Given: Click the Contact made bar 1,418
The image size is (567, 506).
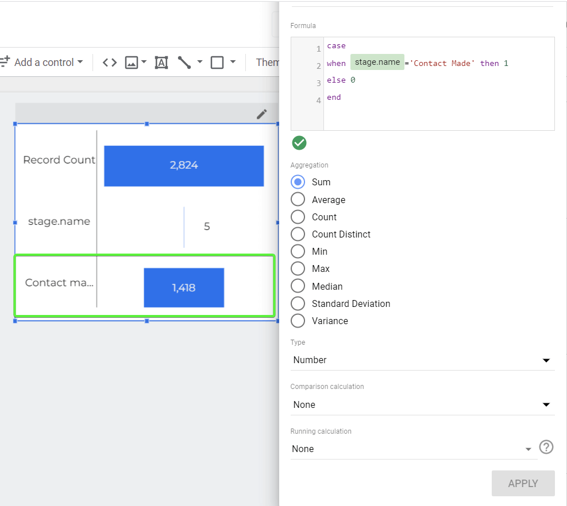Looking at the screenshot, I should (x=184, y=288).
